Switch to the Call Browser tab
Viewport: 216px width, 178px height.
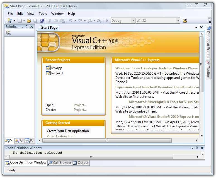coord(60,163)
